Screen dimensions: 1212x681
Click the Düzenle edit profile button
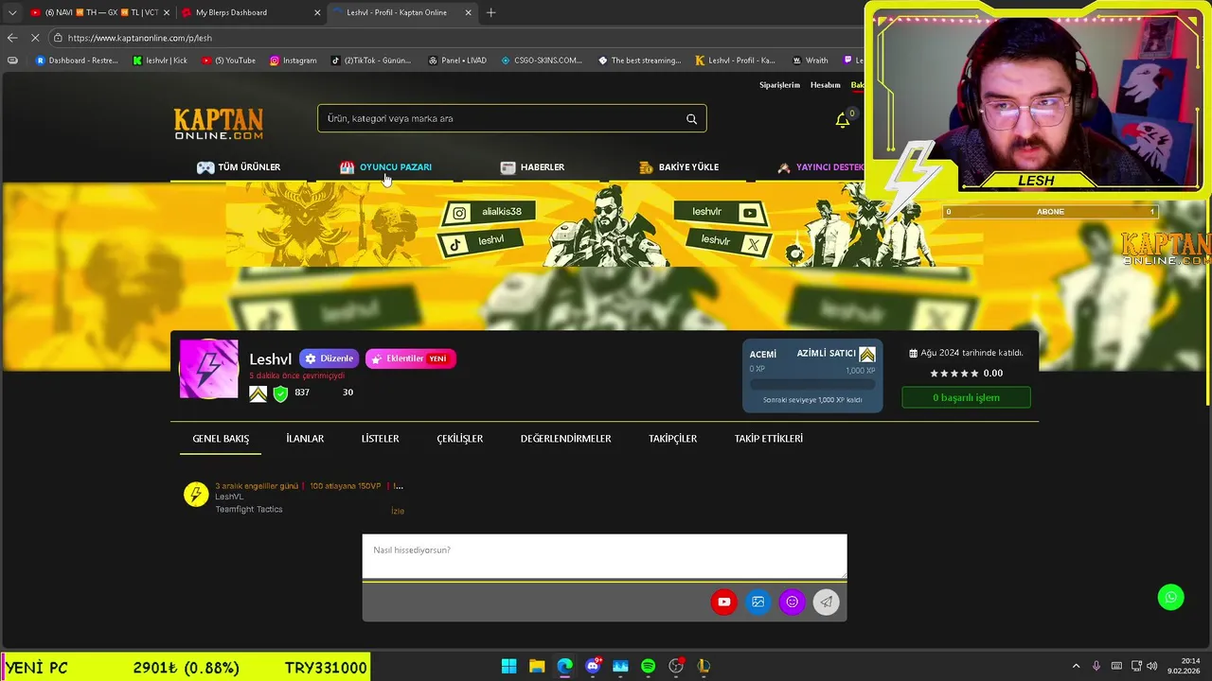click(329, 358)
